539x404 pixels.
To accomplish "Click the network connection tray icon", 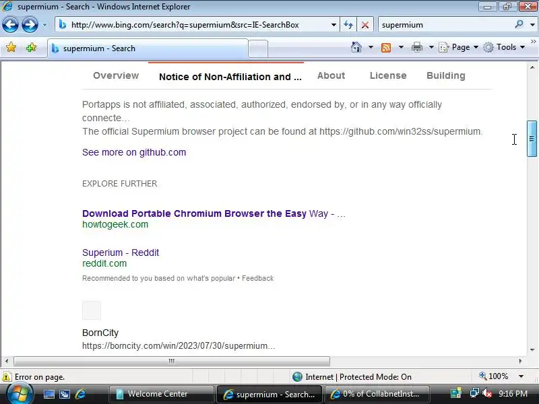I will pos(474,393).
